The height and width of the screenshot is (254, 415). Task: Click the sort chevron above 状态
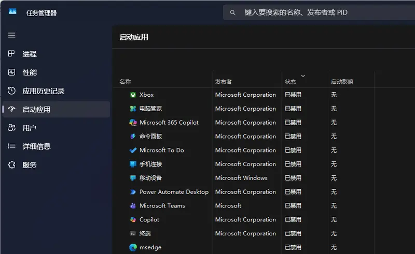[x=303, y=76]
